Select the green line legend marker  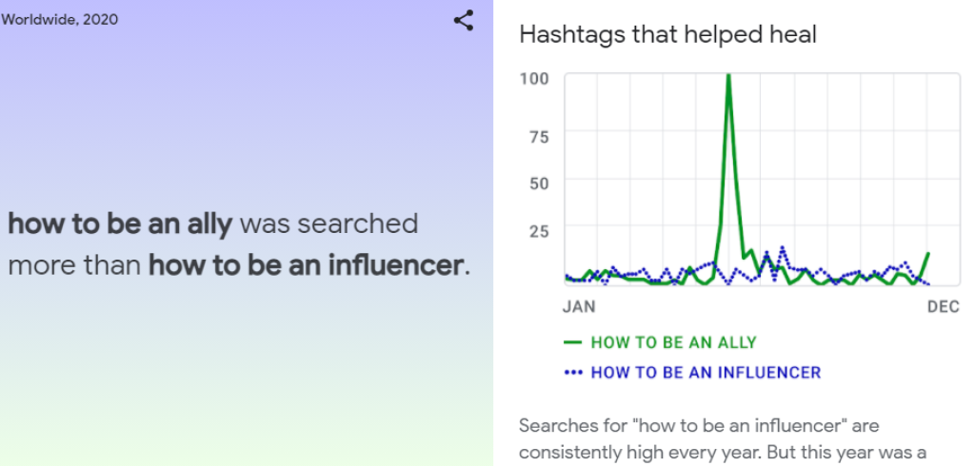click(x=572, y=342)
